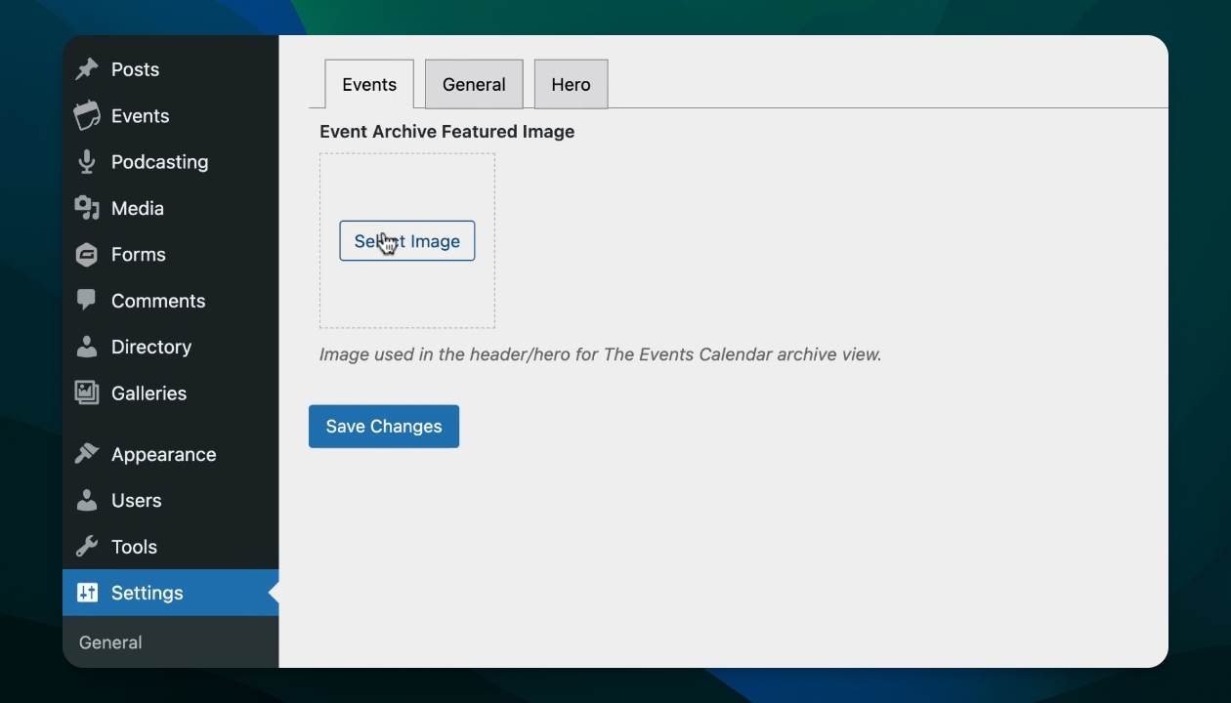The image size is (1231, 703).
Task: Open the Directory menu label
Action: tap(151, 347)
